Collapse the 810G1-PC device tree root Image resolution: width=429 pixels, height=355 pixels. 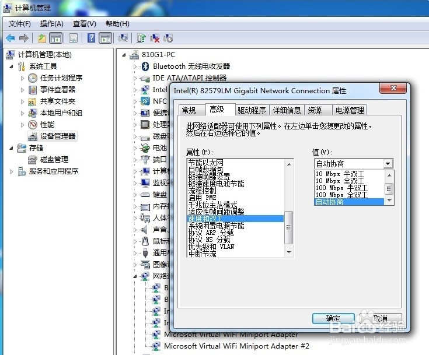pyautogui.click(x=124, y=55)
